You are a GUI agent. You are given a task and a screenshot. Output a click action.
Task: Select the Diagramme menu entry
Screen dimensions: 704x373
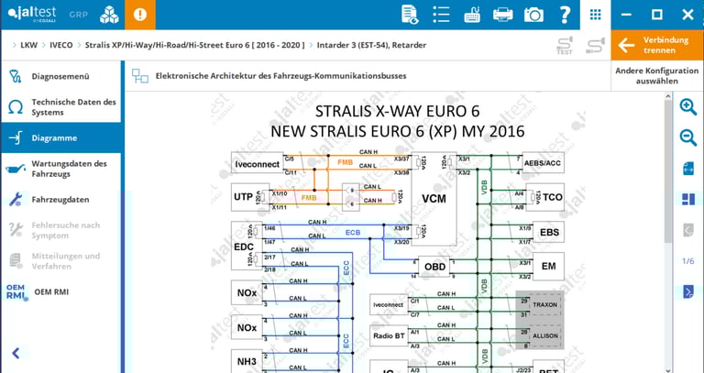click(x=60, y=137)
